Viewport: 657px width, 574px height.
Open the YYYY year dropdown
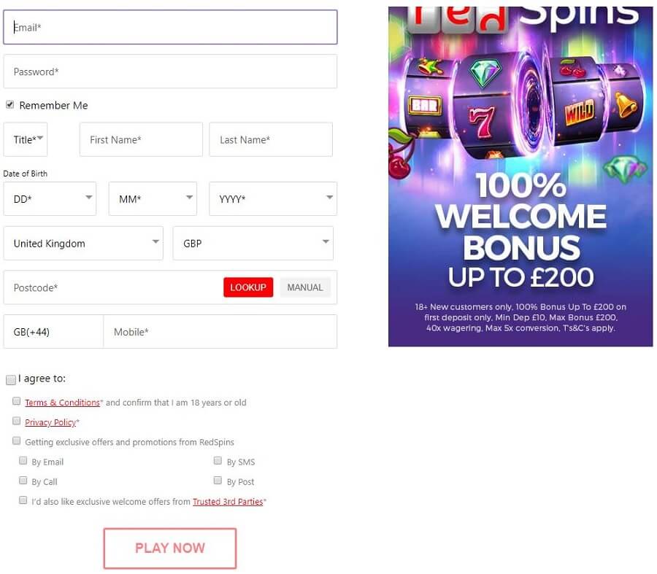click(x=273, y=199)
